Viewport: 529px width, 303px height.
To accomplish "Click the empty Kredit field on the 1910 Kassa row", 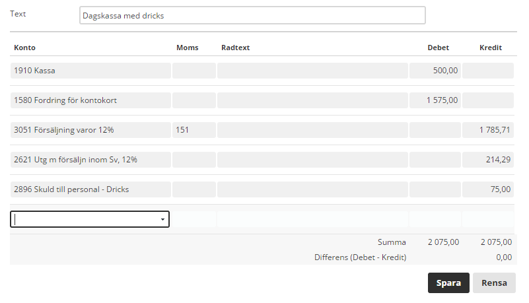I will coord(487,71).
